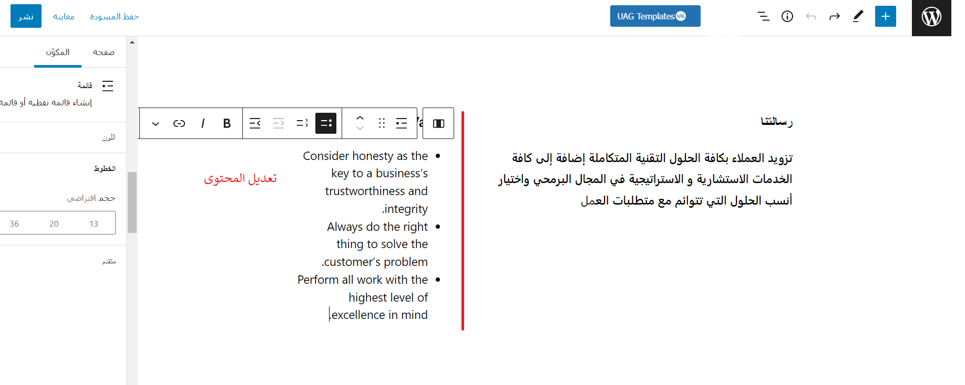Choose font size 20 preset
The height and width of the screenshot is (385, 965).
[x=54, y=223]
